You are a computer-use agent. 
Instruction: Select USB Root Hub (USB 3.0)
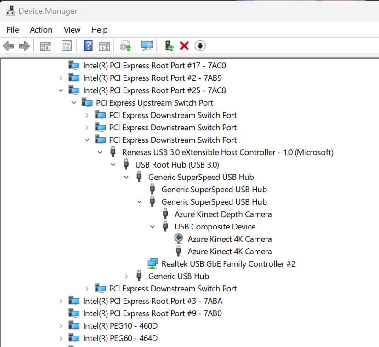click(x=177, y=165)
